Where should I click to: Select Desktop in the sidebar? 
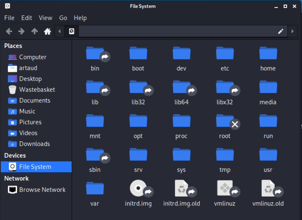click(x=36, y=79)
